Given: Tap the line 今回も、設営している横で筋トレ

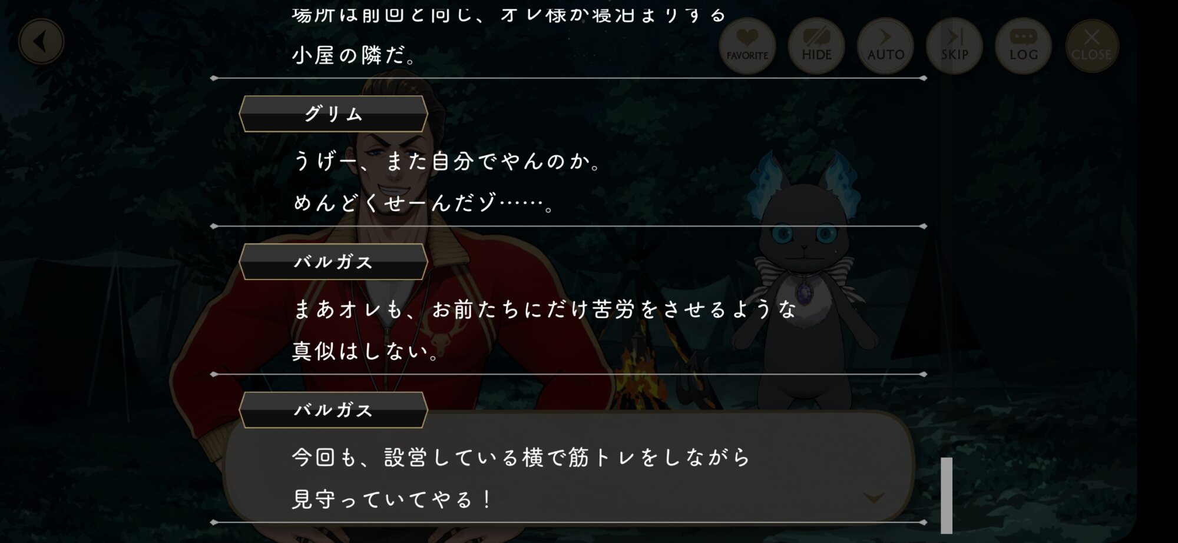Looking at the screenshot, I should coord(522,457).
